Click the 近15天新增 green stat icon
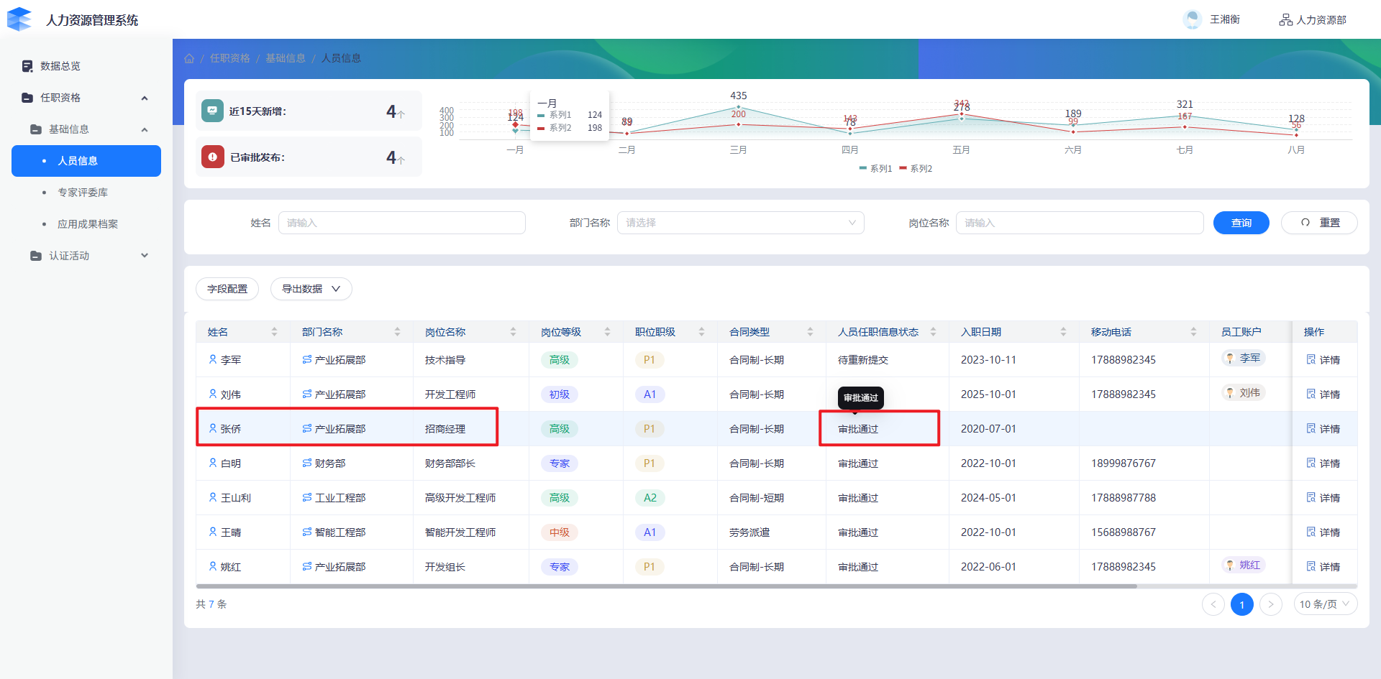This screenshot has height=679, width=1381. [212, 111]
